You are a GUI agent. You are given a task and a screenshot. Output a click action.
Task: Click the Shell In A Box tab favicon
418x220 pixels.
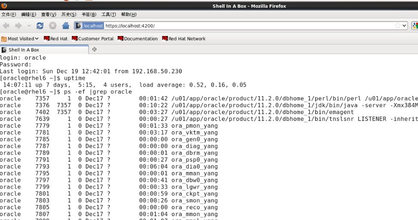tap(4, 50)
